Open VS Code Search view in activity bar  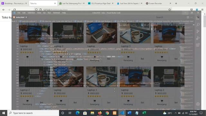[x=198, y=24]
